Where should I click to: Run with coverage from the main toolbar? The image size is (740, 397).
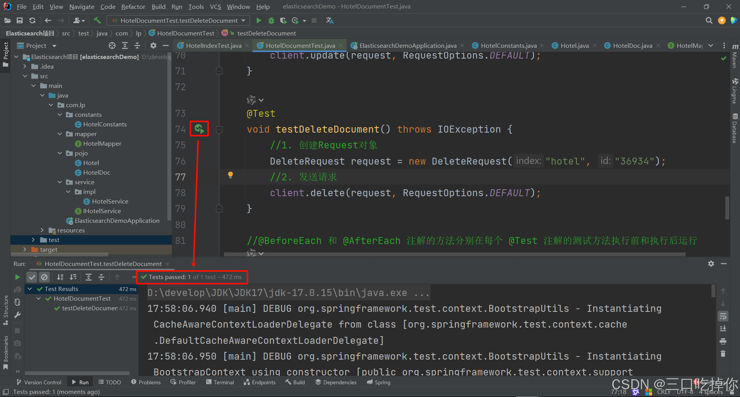pos(283,20)
